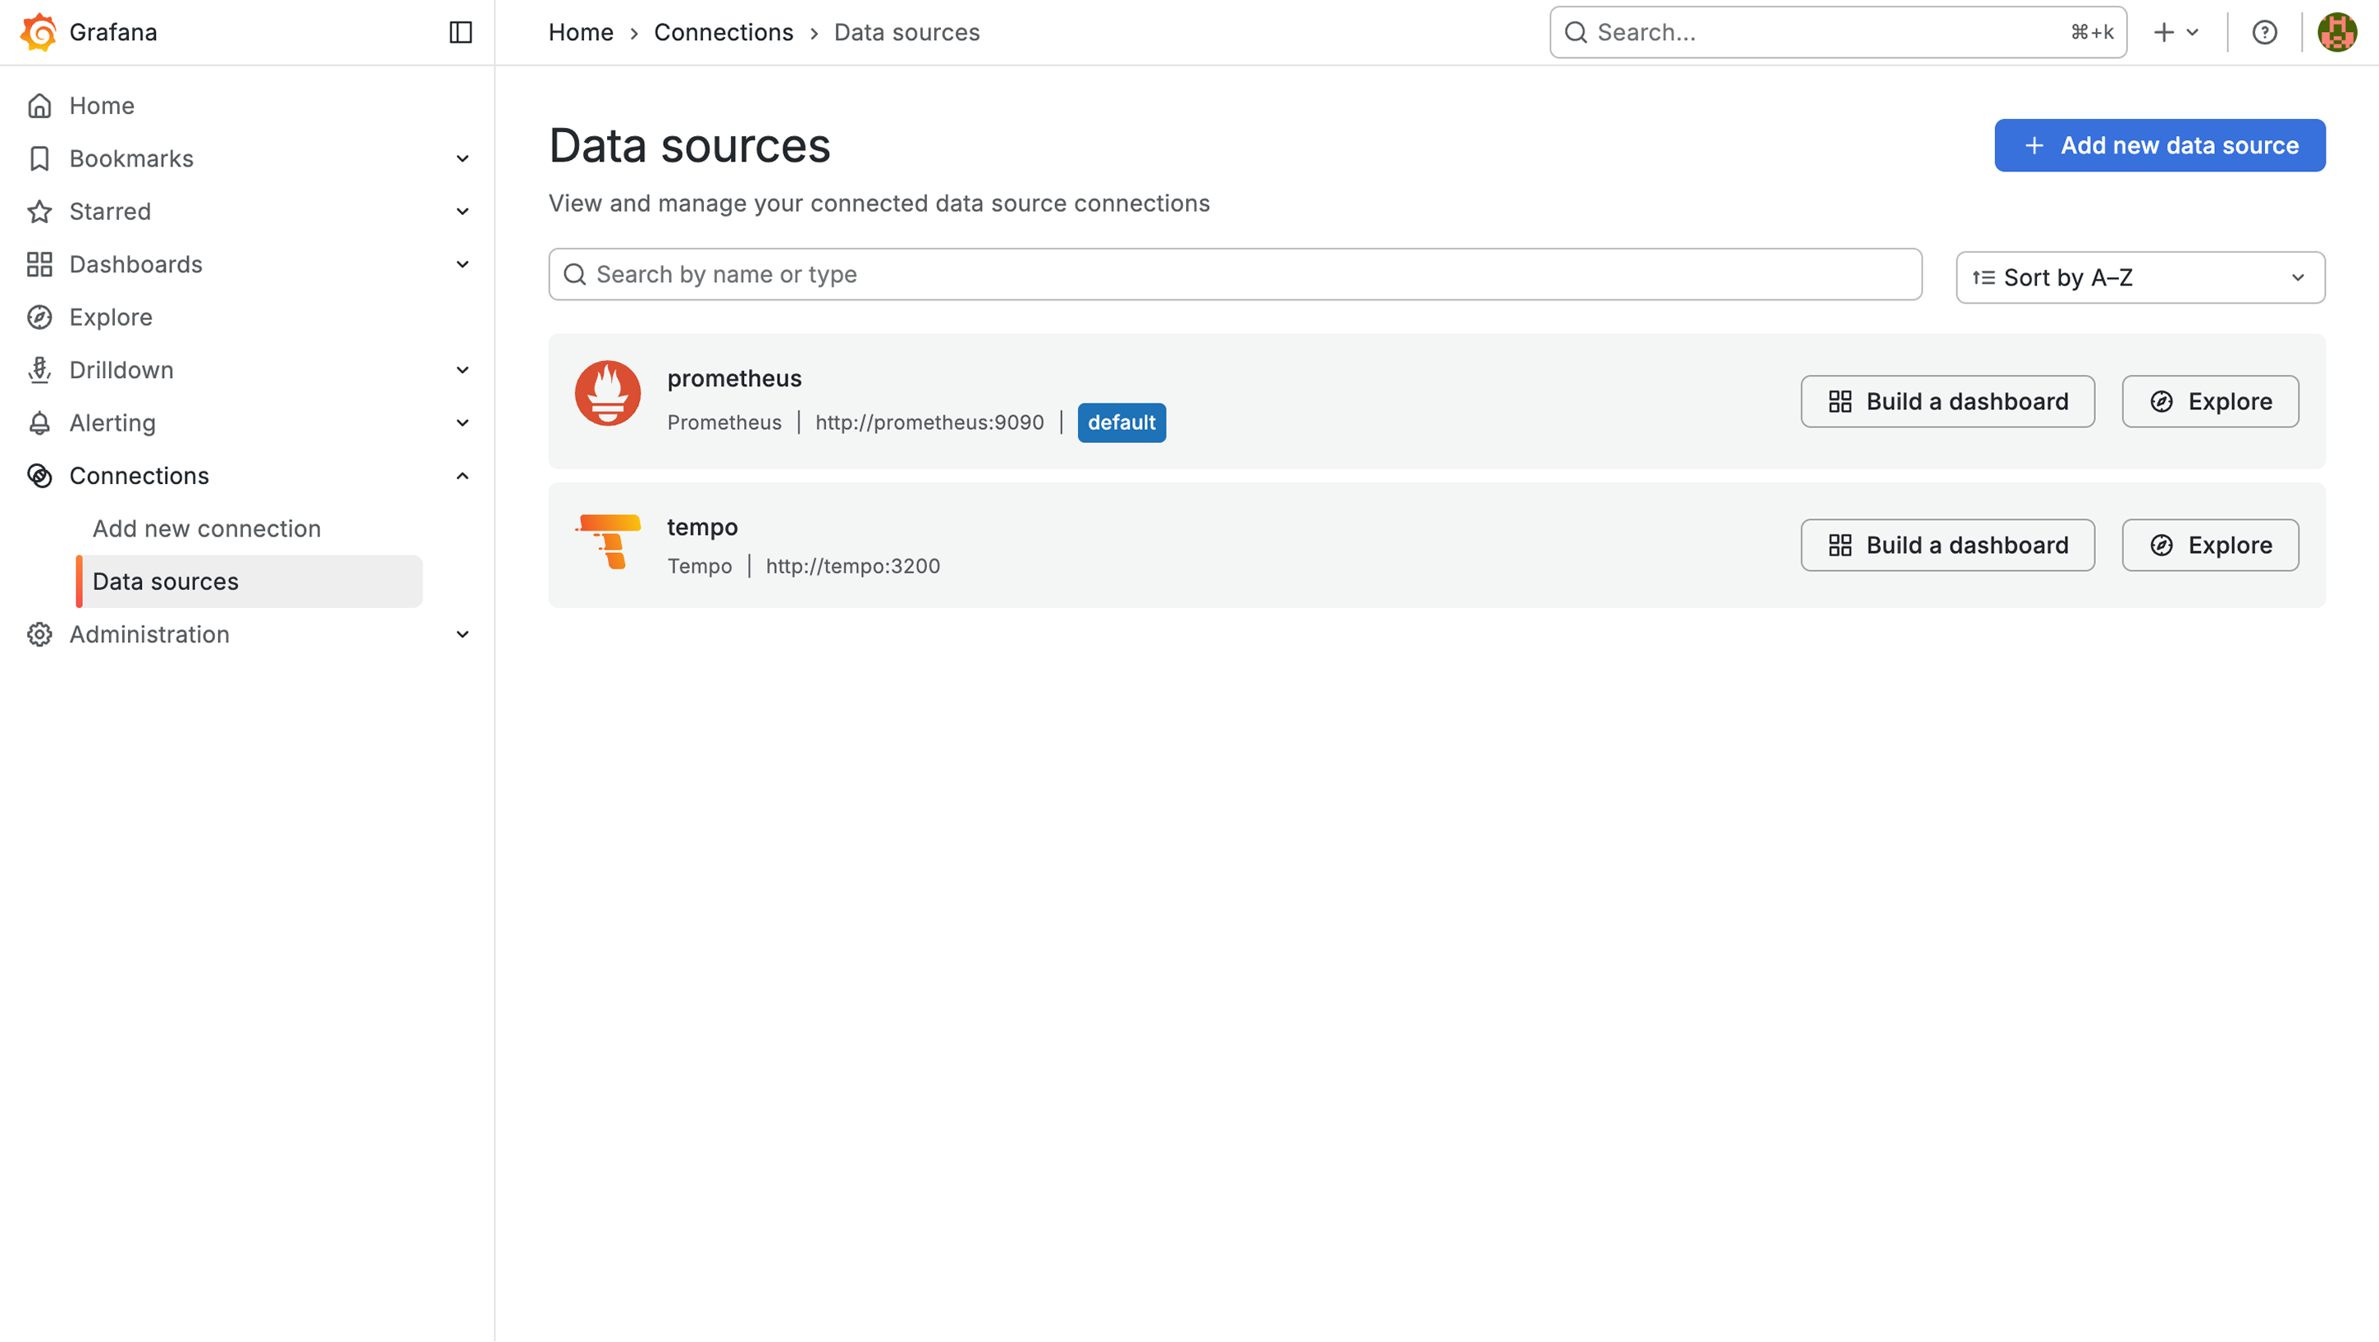The height and width of the screenshot is (1342, 2379).
Task: Open Grafana help menu
Action: click(x=2264, y=32)
